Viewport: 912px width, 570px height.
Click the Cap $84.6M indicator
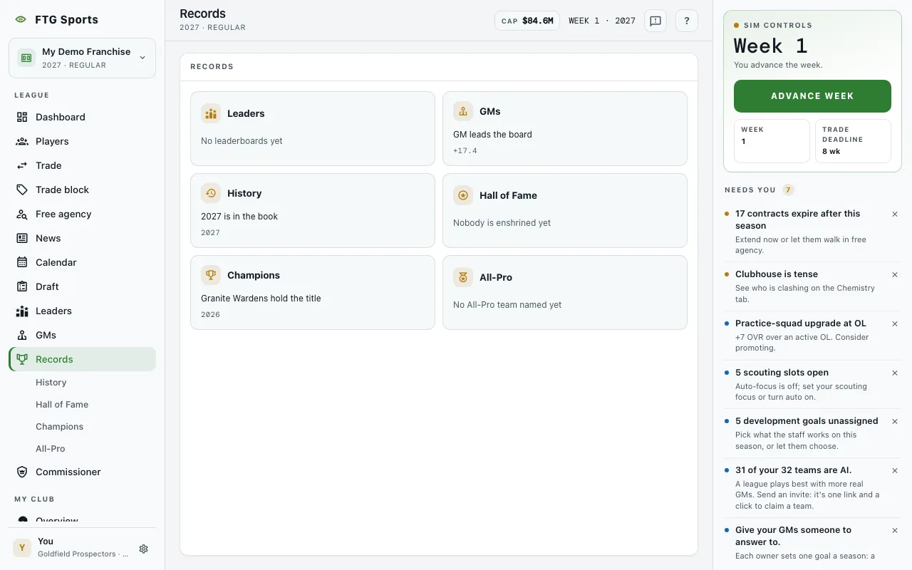pyautogui.click(x=527, y=21)
